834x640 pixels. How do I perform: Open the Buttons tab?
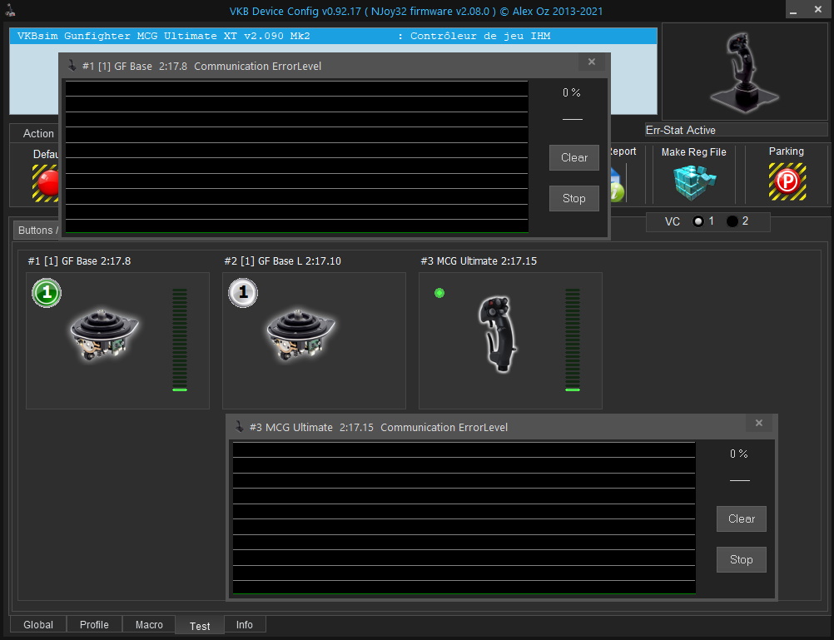point(37,231)
